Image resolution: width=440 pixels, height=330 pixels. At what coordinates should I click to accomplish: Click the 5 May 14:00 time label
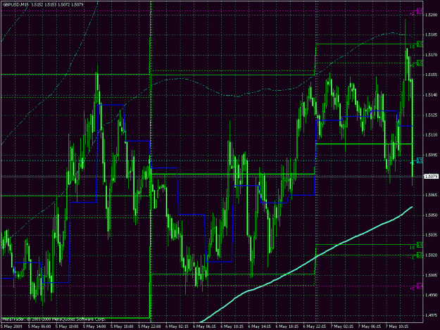click(94, 326)
